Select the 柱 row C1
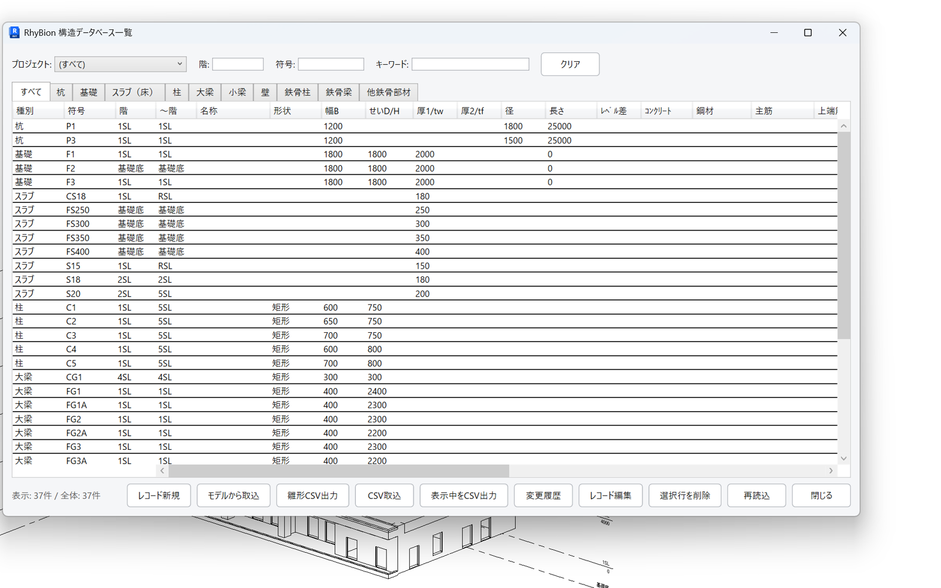Screen dimensions: 941x588 (x=425, y=308)
